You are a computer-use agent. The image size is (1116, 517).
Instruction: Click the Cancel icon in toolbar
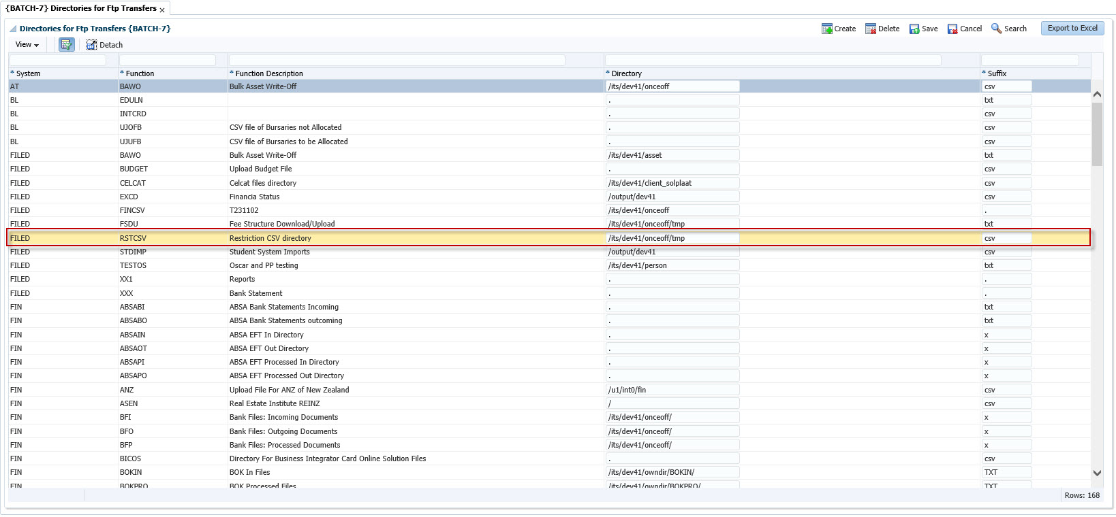tap(952, 29)
